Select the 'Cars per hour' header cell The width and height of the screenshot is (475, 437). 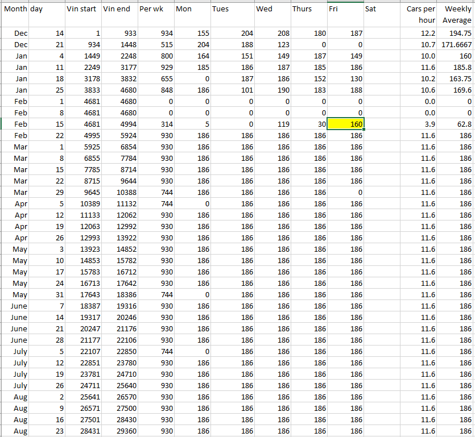pyautogui.click(x=419, y=14)
